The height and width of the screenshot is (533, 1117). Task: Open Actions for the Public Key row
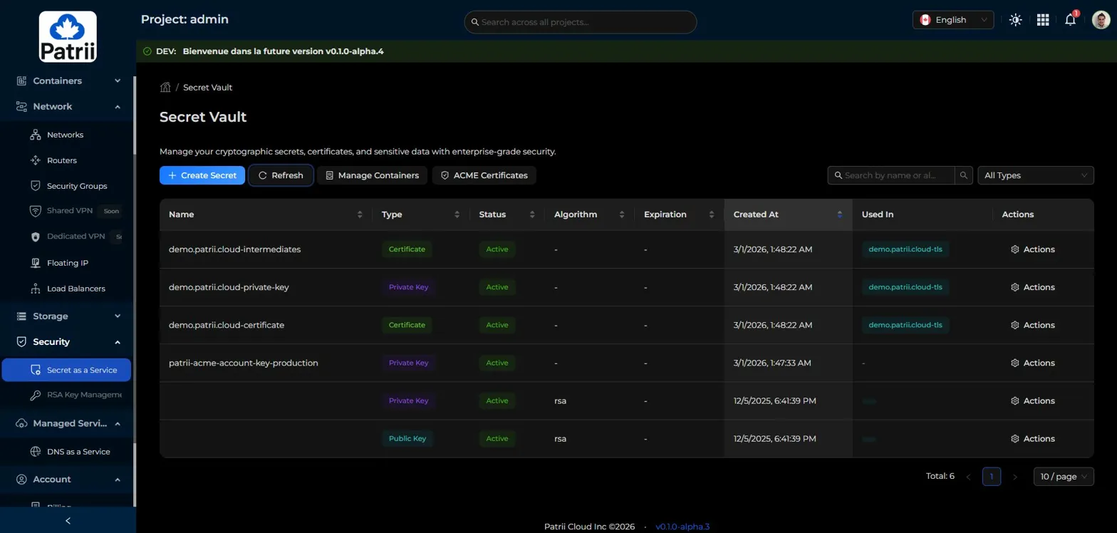point(1033,438)
